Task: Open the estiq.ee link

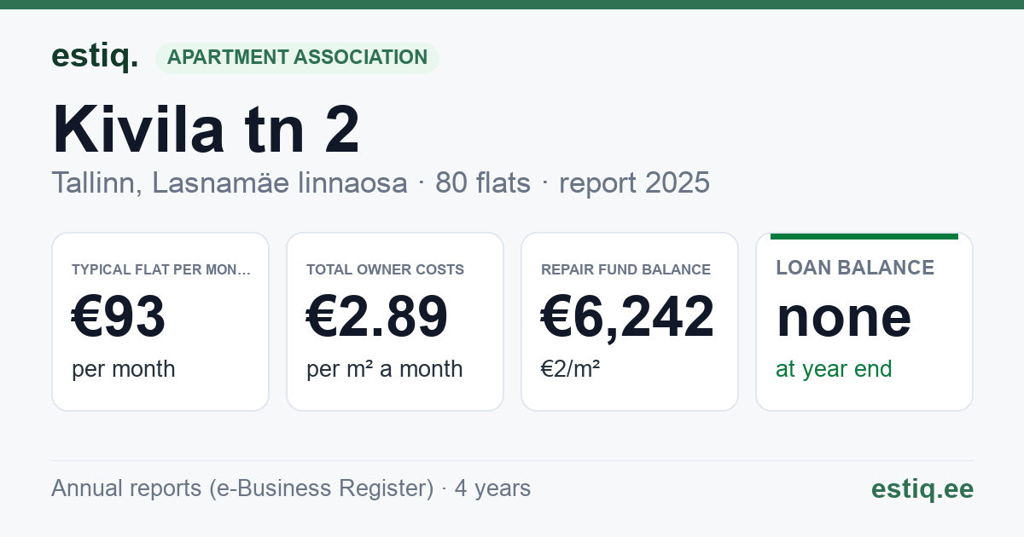Action: [x=922, y=488]
